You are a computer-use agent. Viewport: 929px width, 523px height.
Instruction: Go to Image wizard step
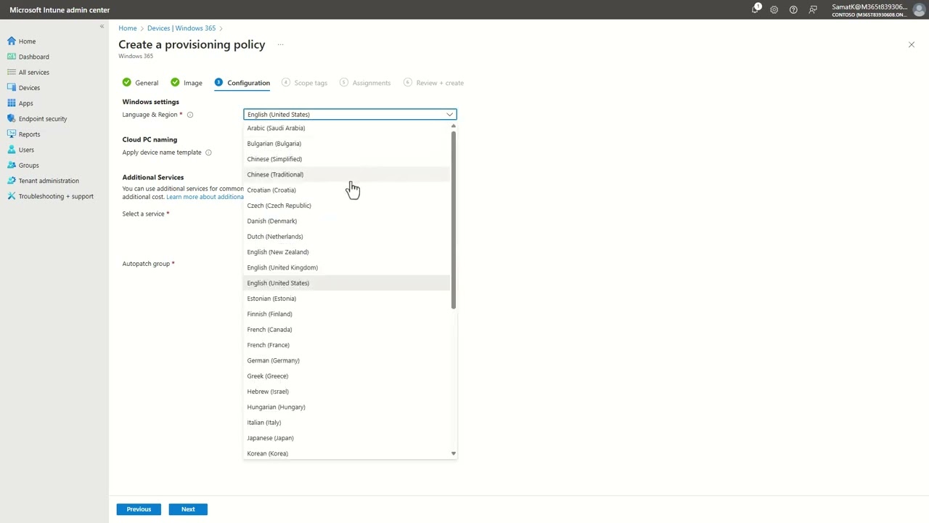pos(187,83)
